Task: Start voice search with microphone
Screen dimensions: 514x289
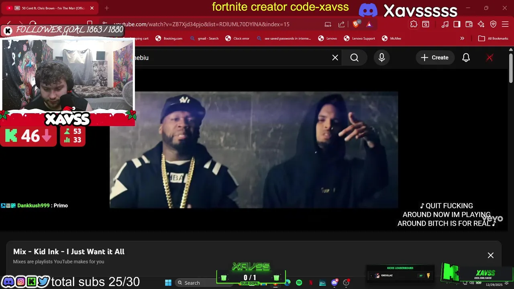Action: [x=381, y=58]
